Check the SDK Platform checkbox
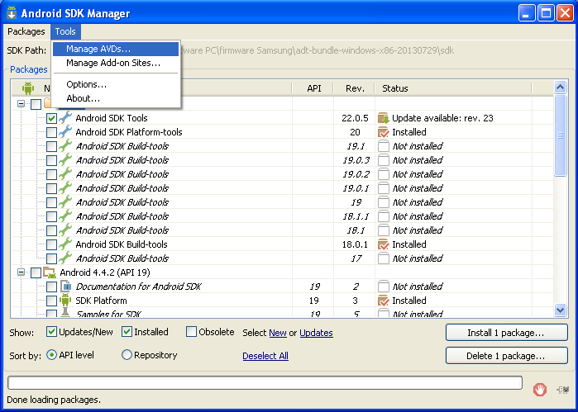This screenshot has height=412, width=578. tap(51, 301)
